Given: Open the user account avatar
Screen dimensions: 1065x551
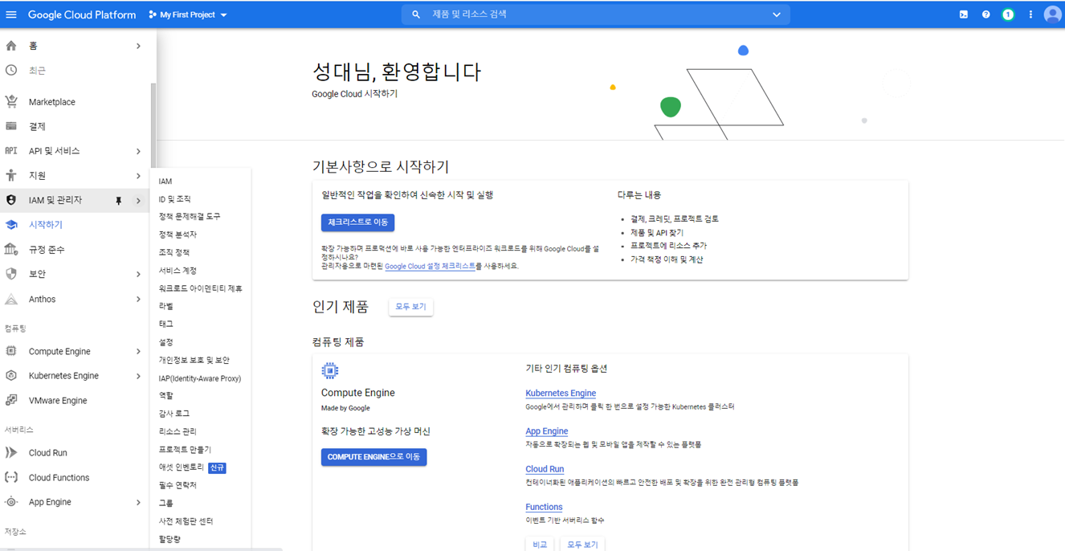Looking at the screenshot, I should (x=1052, y=14).
